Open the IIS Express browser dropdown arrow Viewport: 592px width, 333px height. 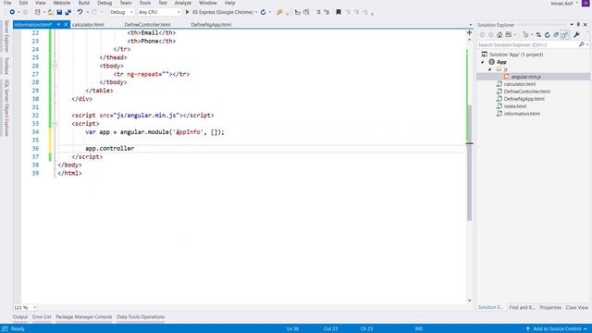pos(256,12)
